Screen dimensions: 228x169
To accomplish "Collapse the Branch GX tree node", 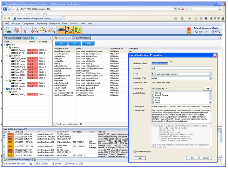I will tap(7, 56).
